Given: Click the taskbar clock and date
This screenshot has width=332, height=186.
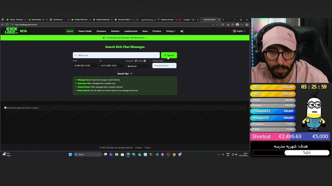Looking at the screenshot, I should point(243,154).
